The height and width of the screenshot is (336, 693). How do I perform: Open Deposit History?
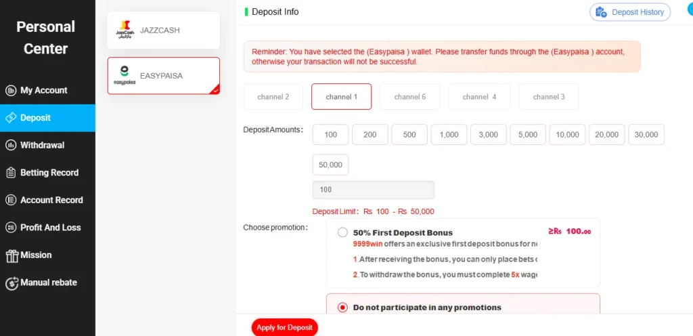tap(630, 12)
